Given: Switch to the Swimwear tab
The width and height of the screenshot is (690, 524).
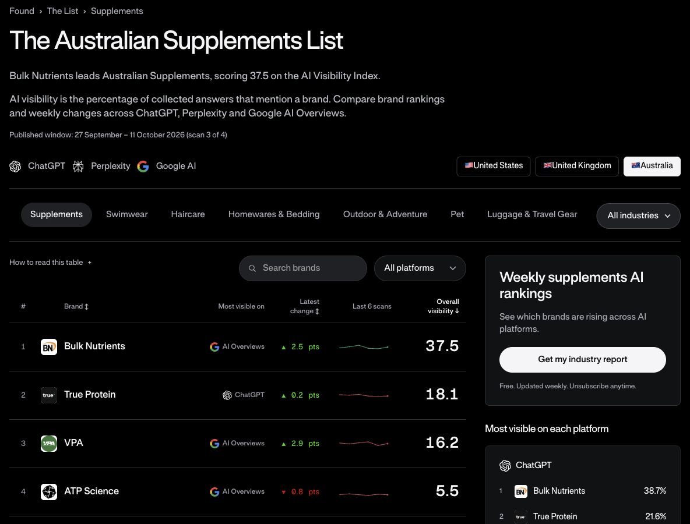Looking at the screenshot, I should pos(126,214).
